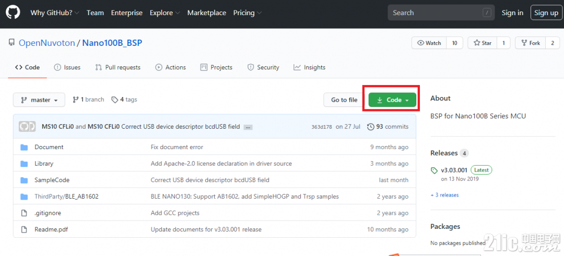
Task: Click the folder icon of Library
Action: [24, 164]
